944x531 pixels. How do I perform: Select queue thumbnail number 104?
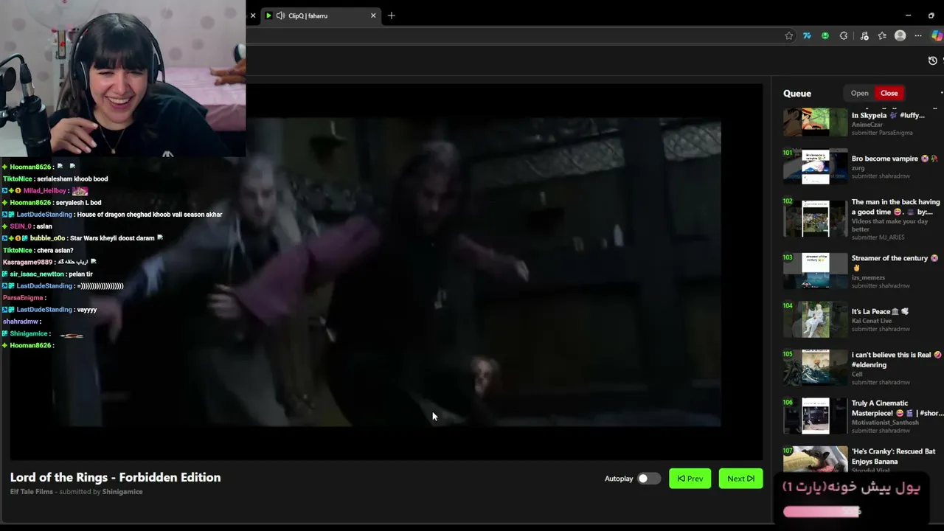(x=816, y=319)
